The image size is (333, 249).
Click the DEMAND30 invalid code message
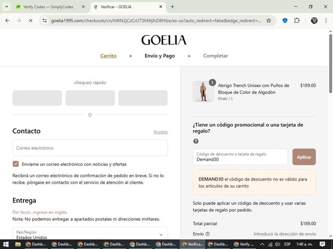[x=254, y=182]
